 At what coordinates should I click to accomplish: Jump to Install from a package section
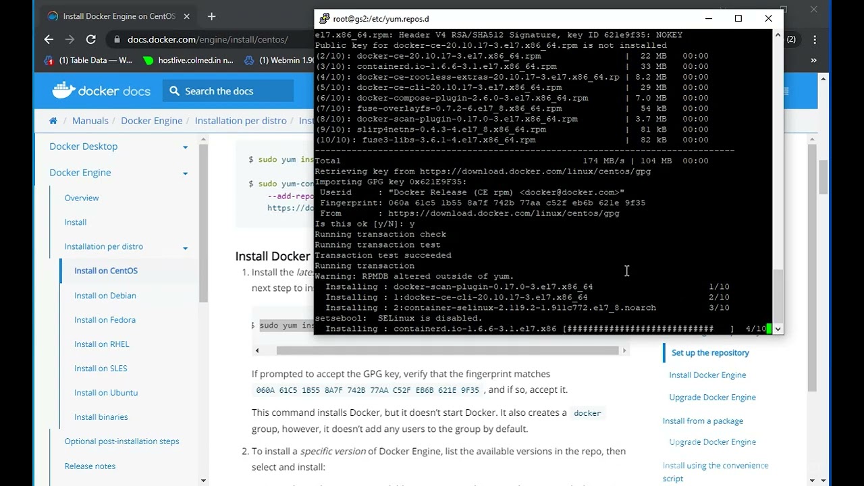(703, 421)
